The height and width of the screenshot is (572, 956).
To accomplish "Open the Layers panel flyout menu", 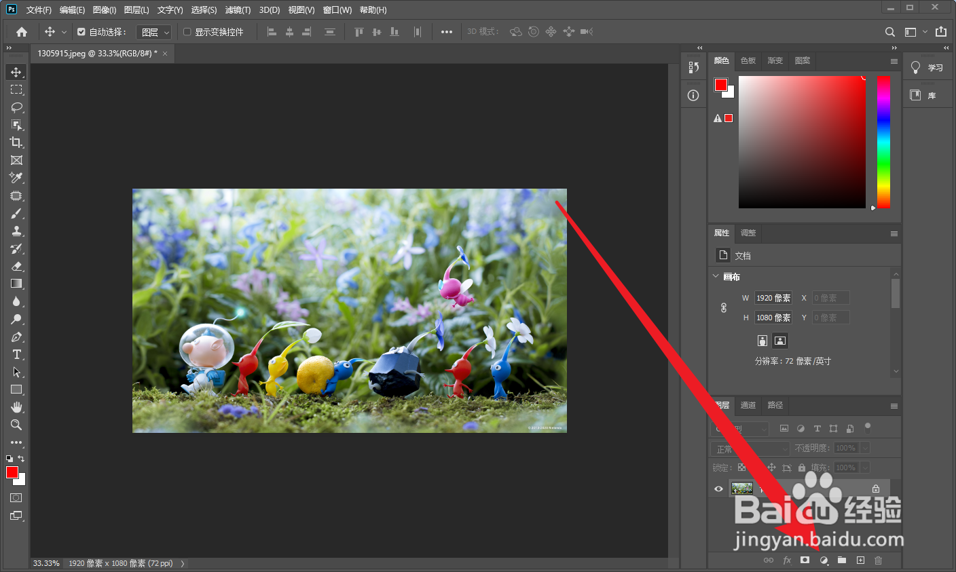I will pyautogui.click(x=894, y=406).
